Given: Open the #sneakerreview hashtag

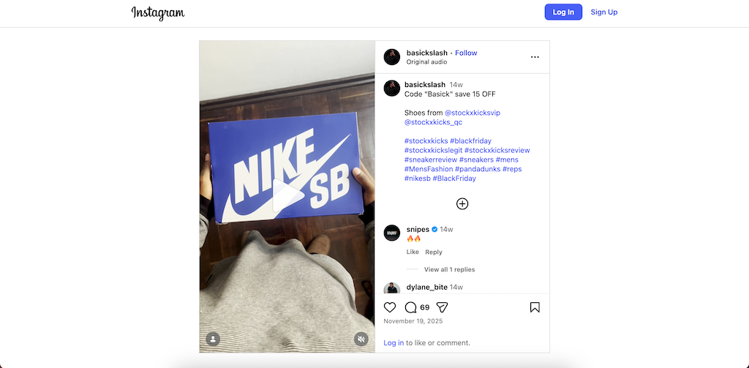Looking at the screenshot, I should pyautogui.click(x=430, y=159).
